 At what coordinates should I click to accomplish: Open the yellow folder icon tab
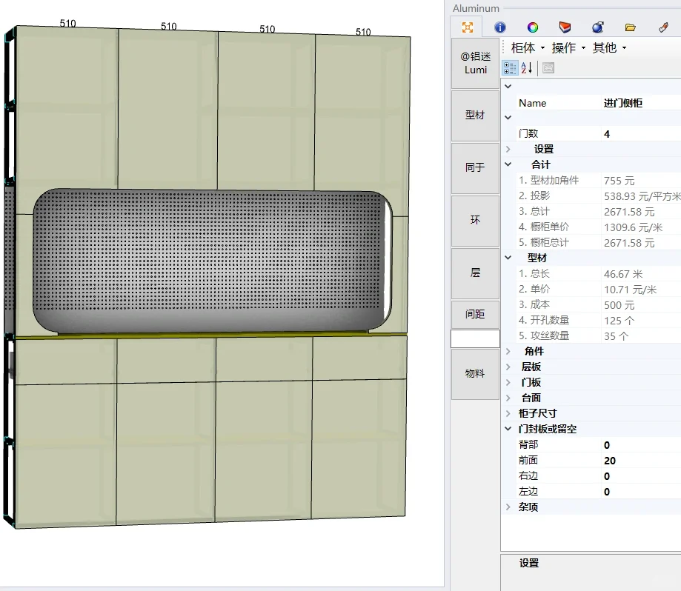coord(630,27)
